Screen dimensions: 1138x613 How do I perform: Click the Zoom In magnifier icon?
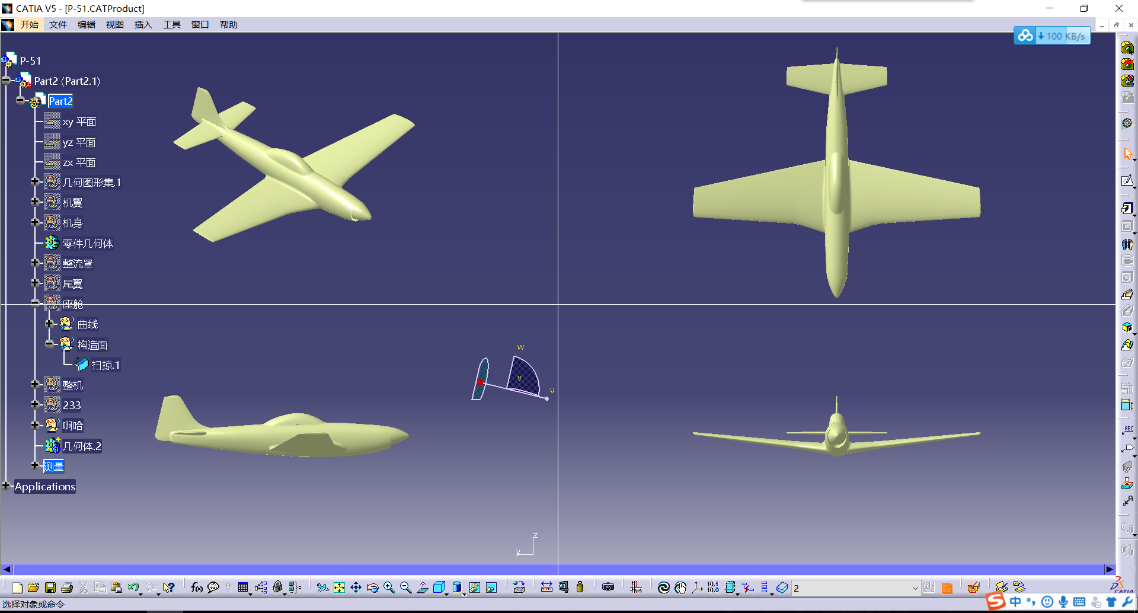[389, 588]
